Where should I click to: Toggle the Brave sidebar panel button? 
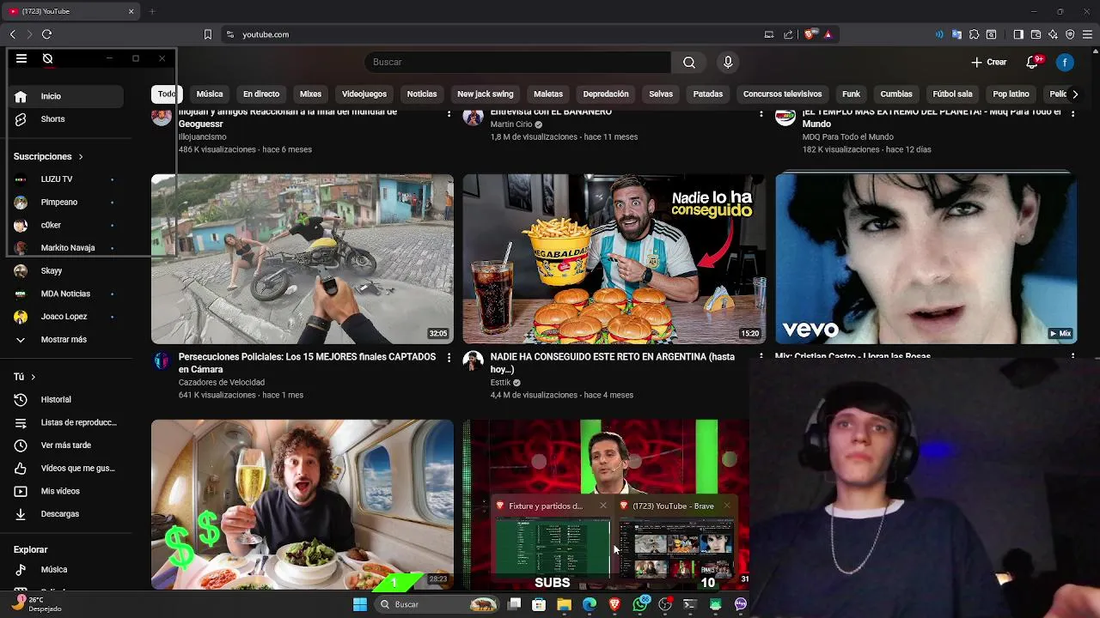click(1018, 34)
